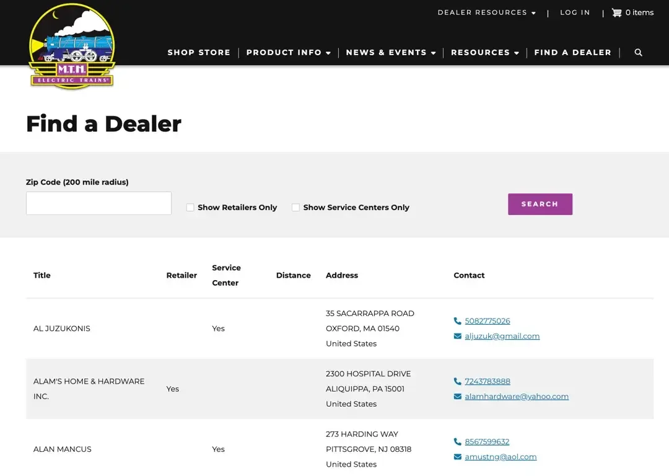Click envelope icon beside aljuzuk@gmail.com

(457, 337)
